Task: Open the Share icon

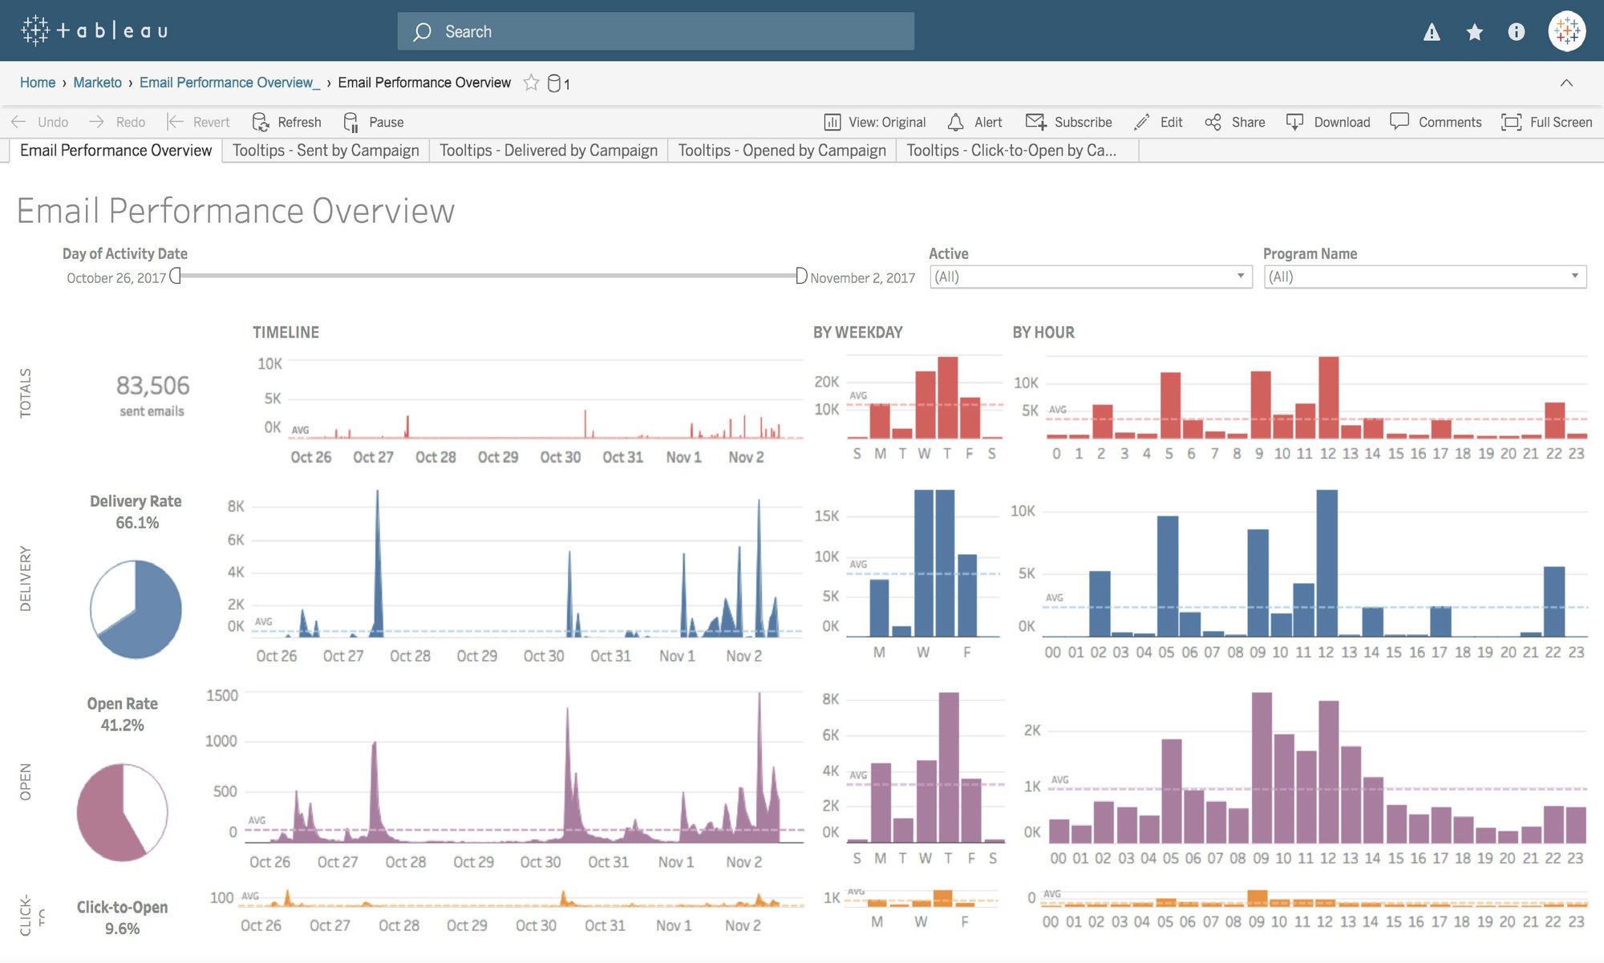Action: pyautogui.click(x=1213, y=122)
